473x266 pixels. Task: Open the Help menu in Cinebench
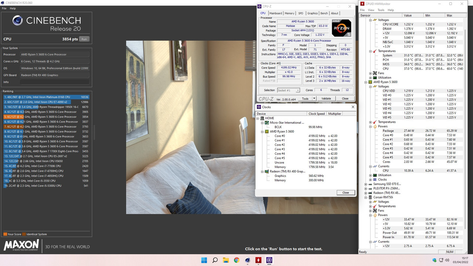tap(13, 8)
